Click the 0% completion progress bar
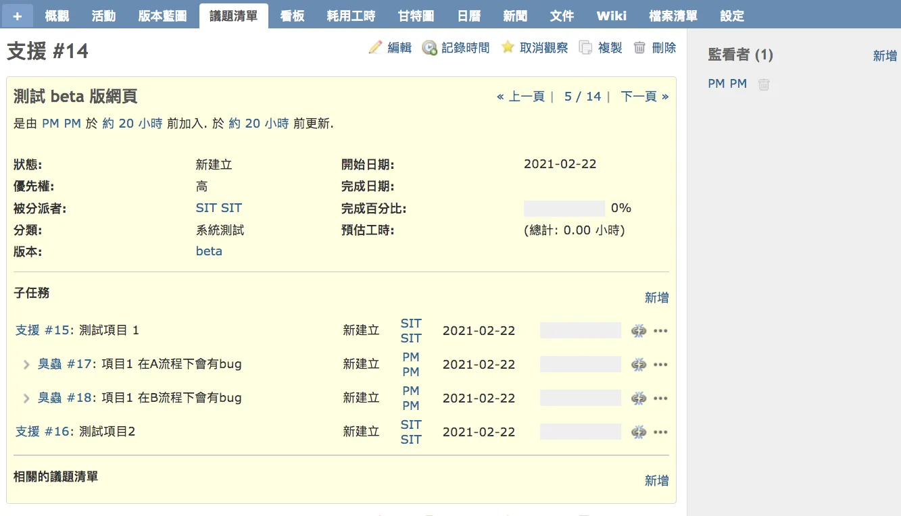 point(564,208)
